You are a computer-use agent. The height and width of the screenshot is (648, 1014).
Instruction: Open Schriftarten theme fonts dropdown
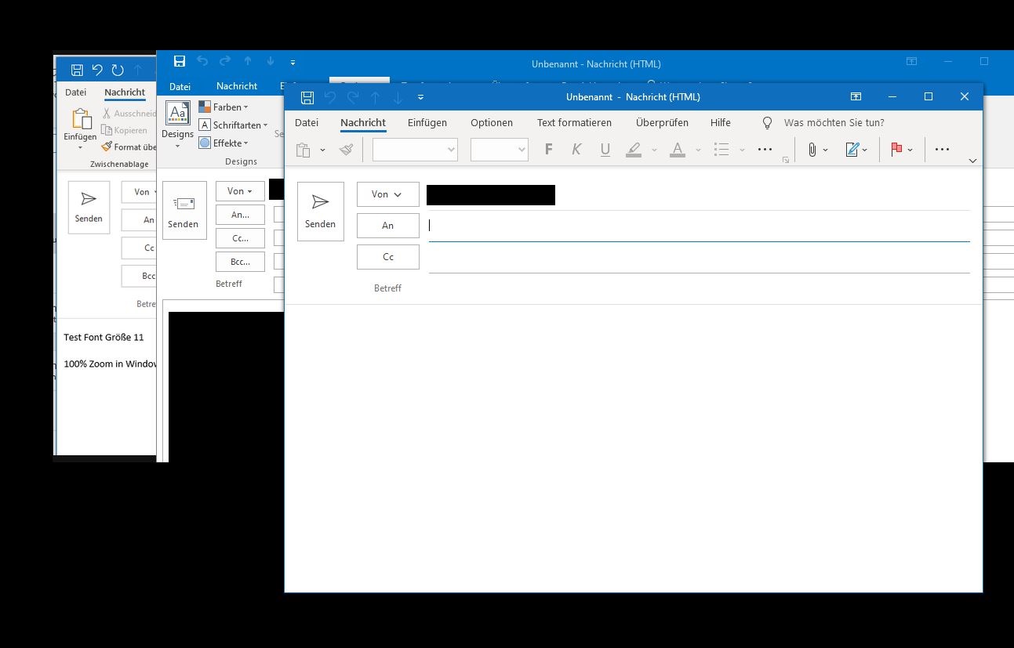coord(233,125)
